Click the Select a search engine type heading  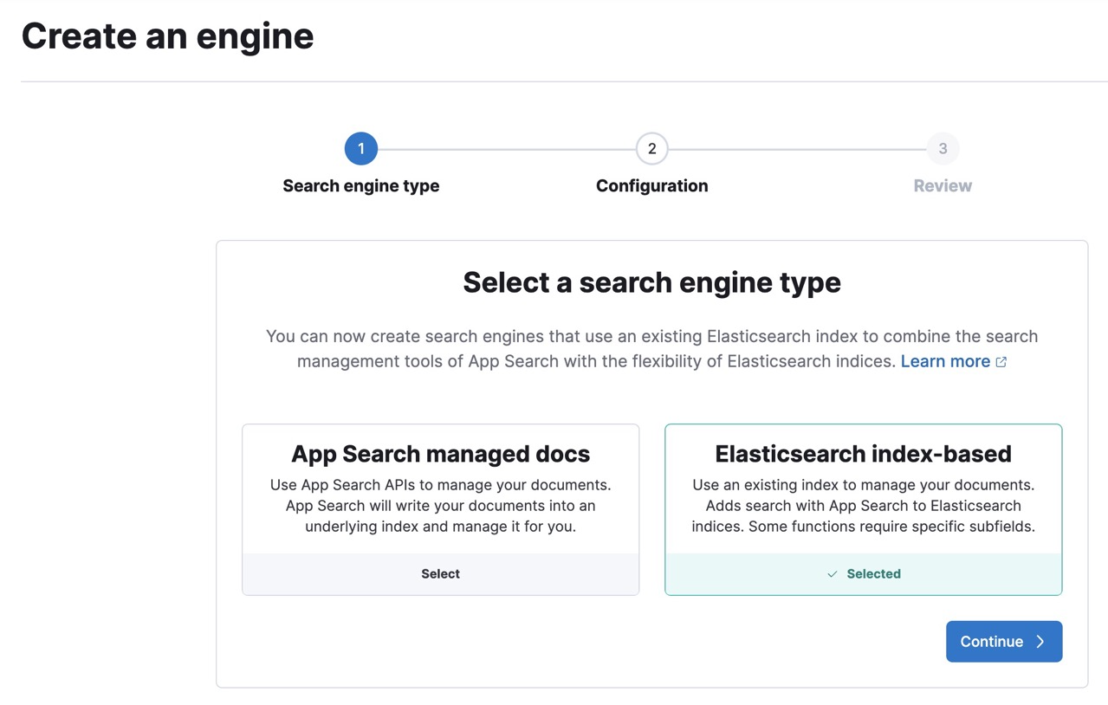click(651, 282)
